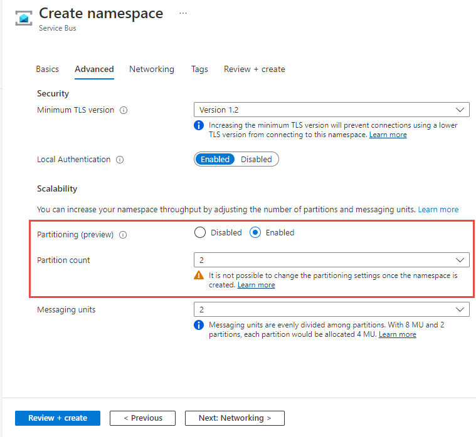The image size is (476, 437).
Task: Set Local Authentication to Disabled
Action: [x=257, y=159]
